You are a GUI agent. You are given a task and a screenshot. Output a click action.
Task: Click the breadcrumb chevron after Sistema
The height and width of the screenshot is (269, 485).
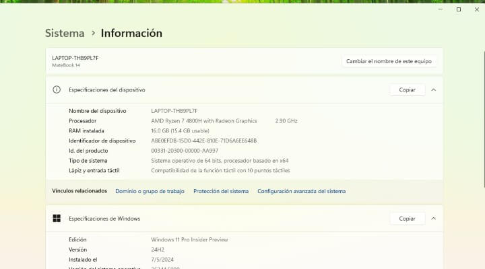(93, 33)
